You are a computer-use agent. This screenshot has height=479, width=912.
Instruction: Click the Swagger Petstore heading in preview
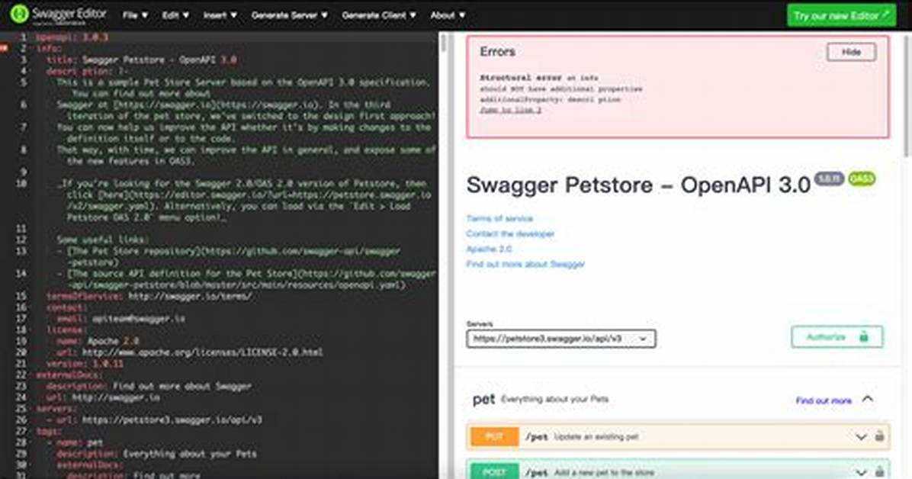(638, 185)
